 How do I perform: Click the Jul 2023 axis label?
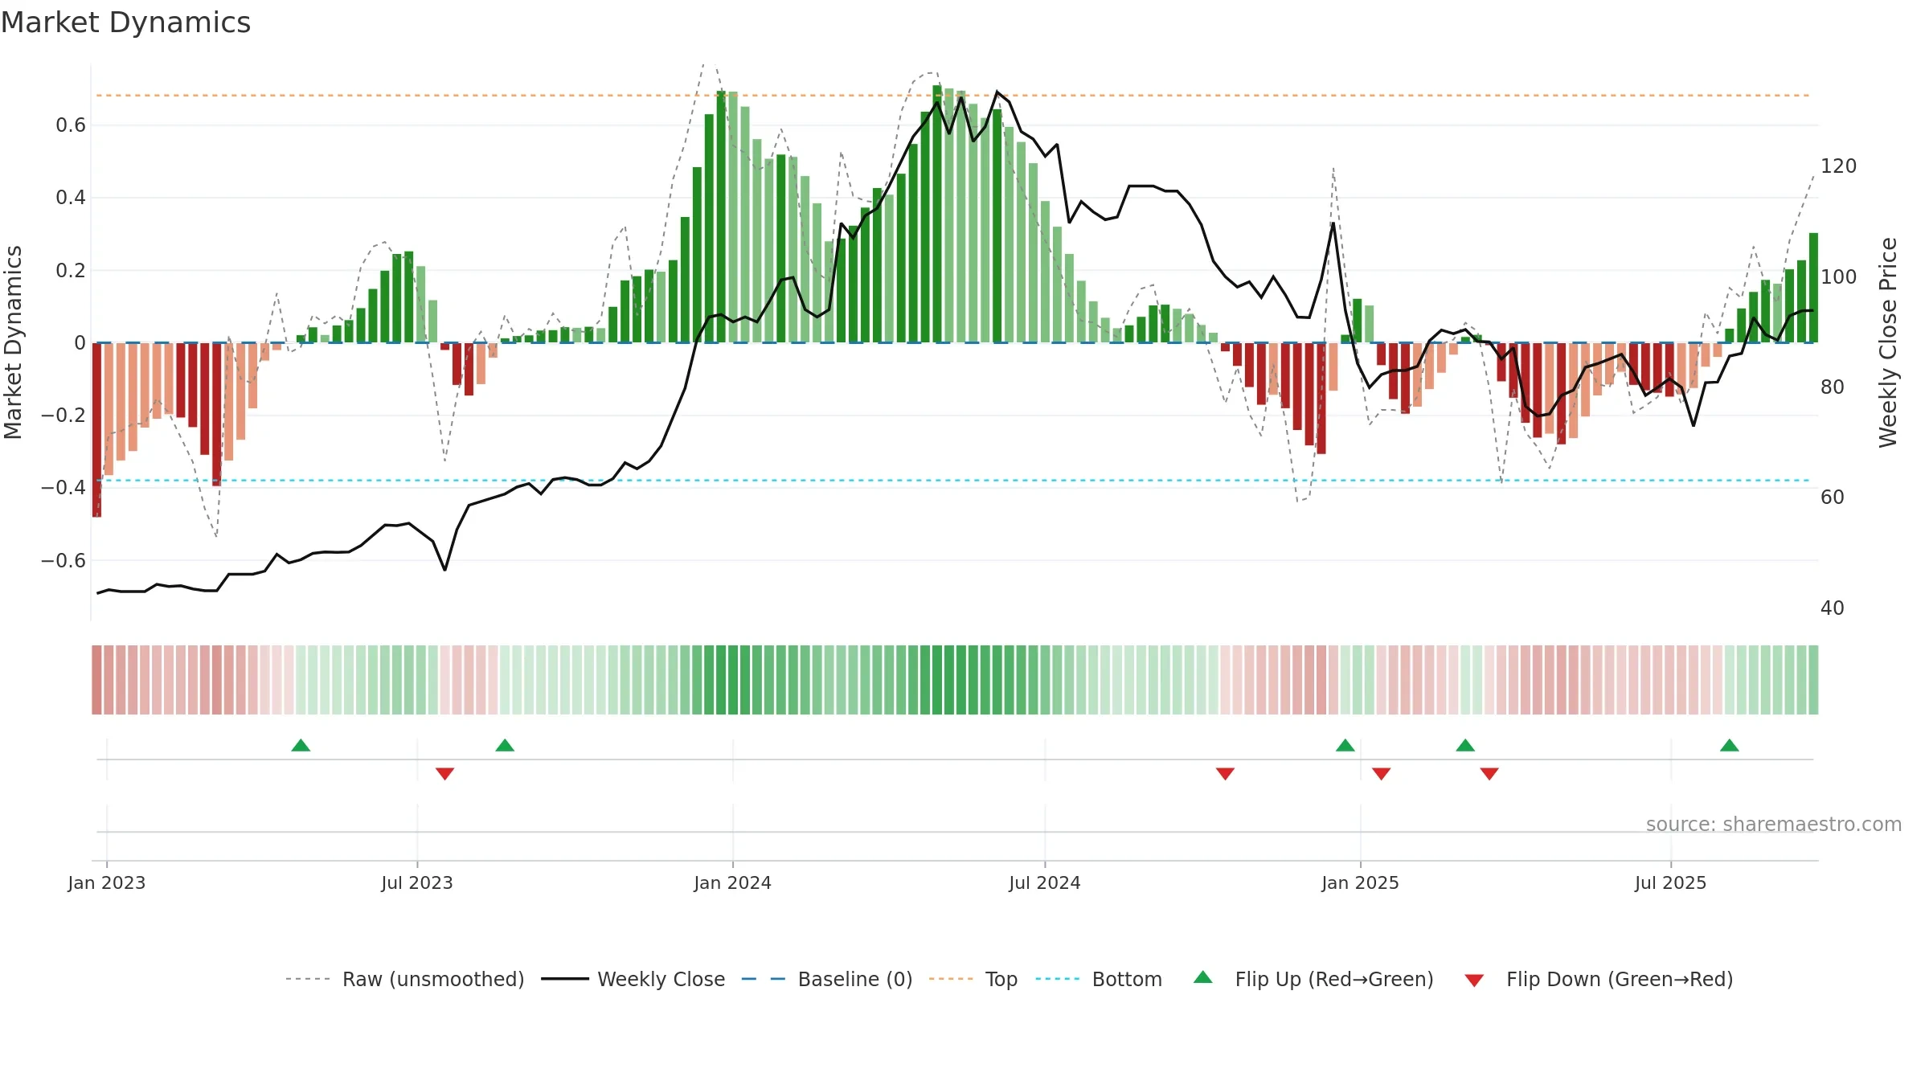(417, 882)
